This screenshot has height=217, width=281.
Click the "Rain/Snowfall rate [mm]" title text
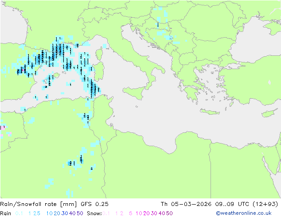click(39, 204)
